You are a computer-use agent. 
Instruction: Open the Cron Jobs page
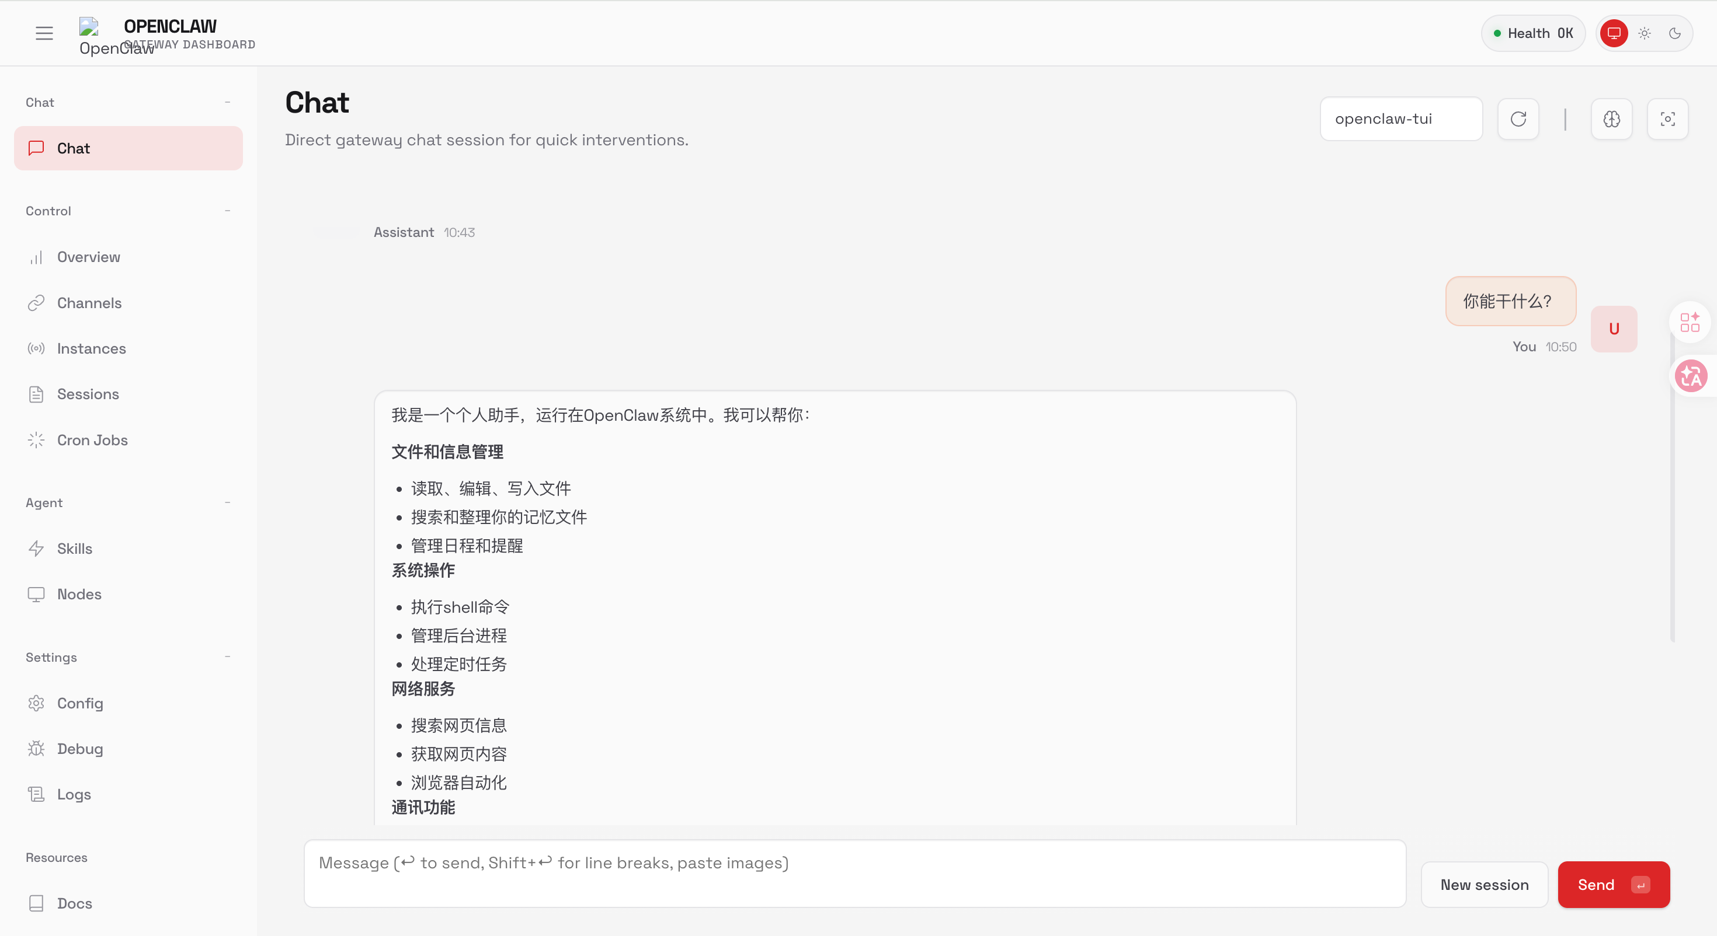[x=92, y=439]
